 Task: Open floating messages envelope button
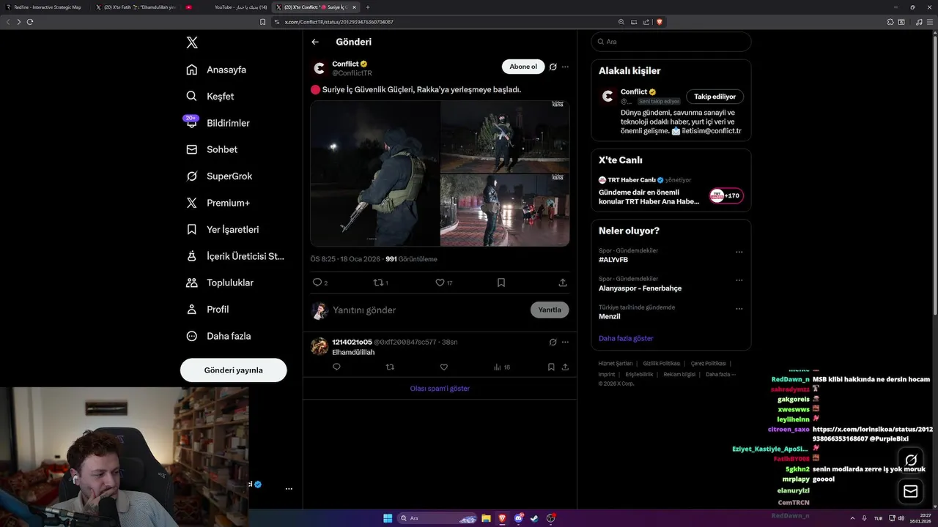coord(911,491)
